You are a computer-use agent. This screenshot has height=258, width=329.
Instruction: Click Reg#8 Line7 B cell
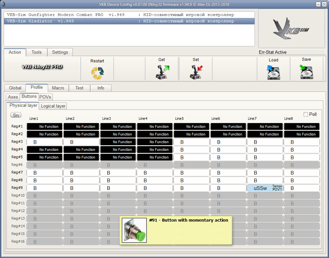[x=265, y=180]
